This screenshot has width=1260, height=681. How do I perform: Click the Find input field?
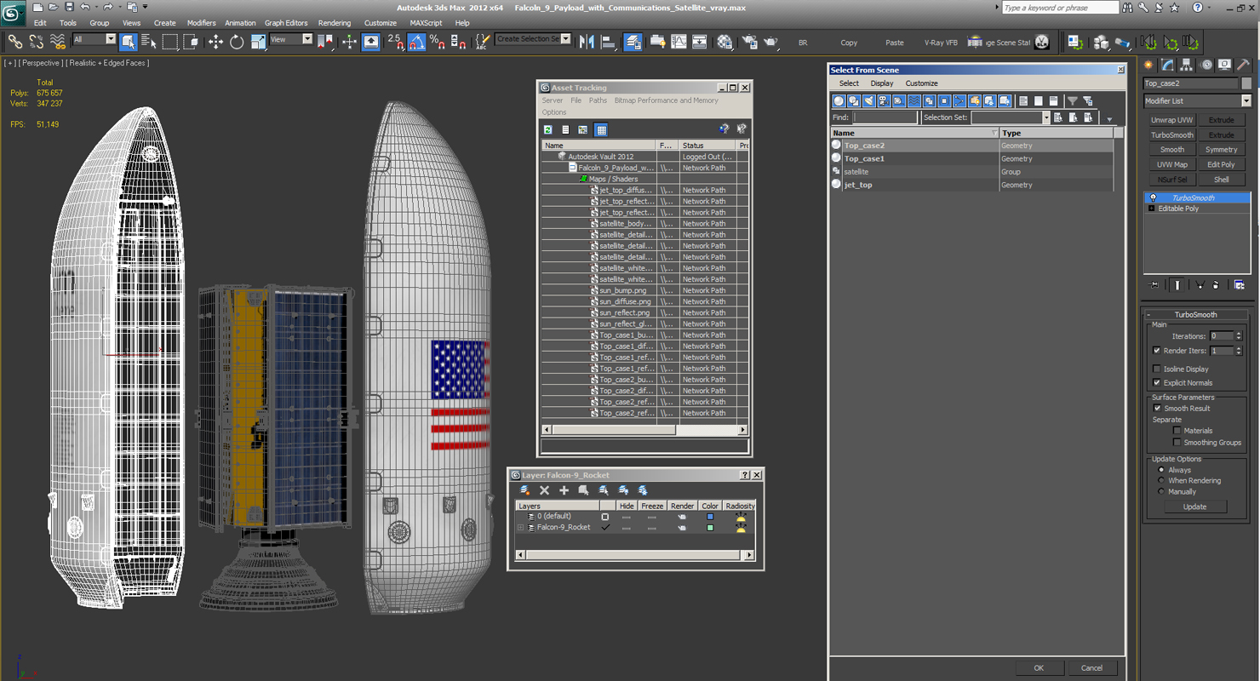coord(885,117)
